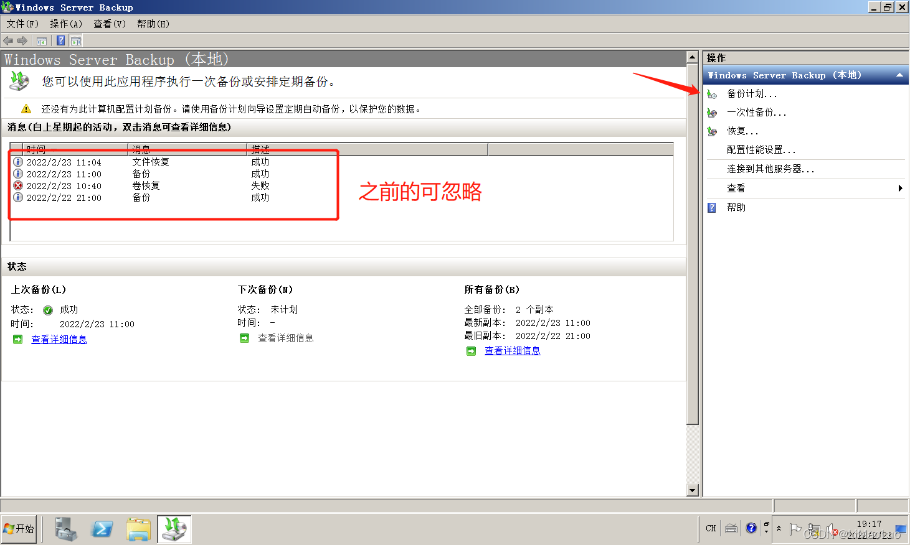Click the keyboard icon in the language bar
910x545 pixels.
coord(732,528)
